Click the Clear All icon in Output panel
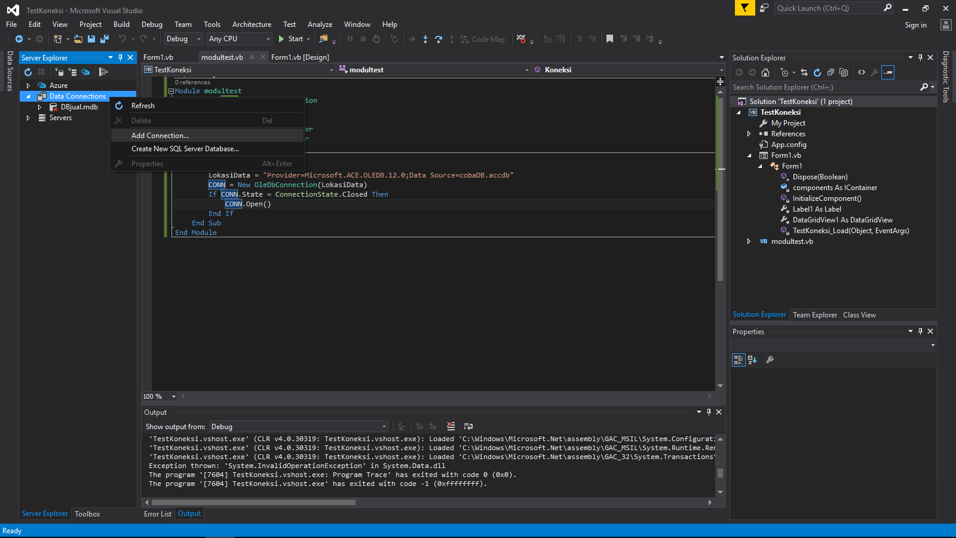This screenshot has height=538, width=956. point(451,426)
